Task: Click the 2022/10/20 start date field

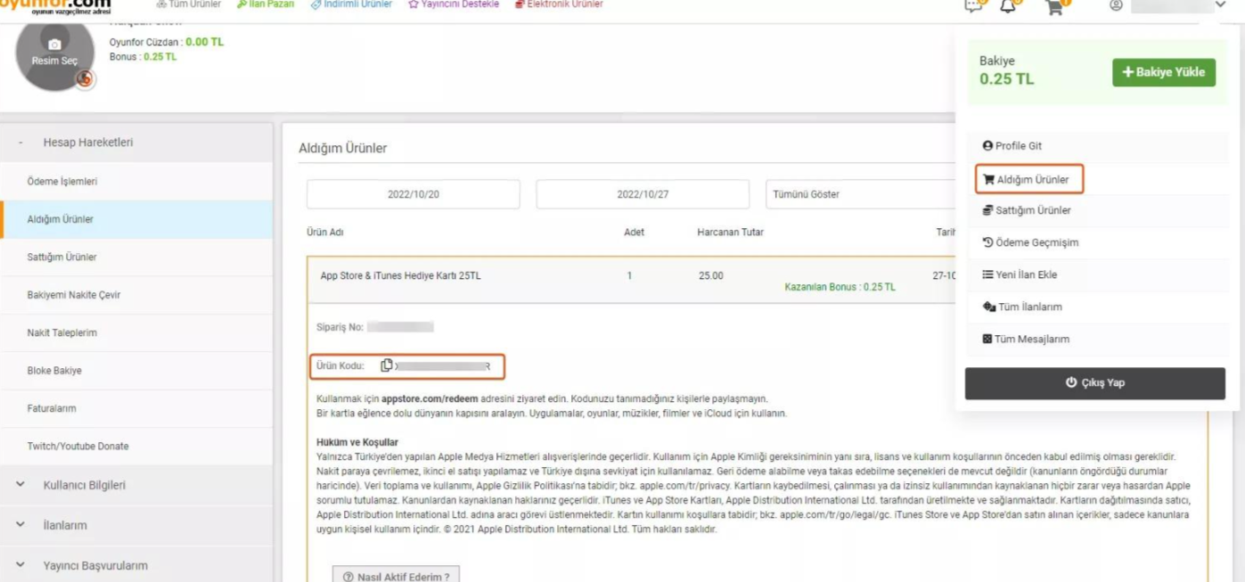Action: [x=414, y=194]
